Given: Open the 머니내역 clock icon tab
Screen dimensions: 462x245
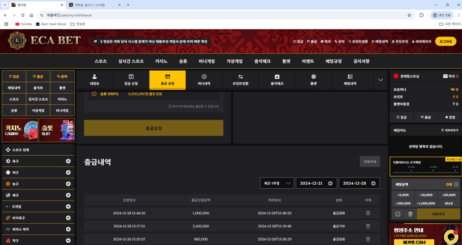Looking at the screenshot, I should (204, 80).
